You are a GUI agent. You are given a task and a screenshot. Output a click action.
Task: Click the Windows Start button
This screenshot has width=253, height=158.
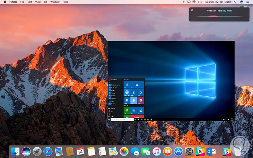(x=109, y=120)
